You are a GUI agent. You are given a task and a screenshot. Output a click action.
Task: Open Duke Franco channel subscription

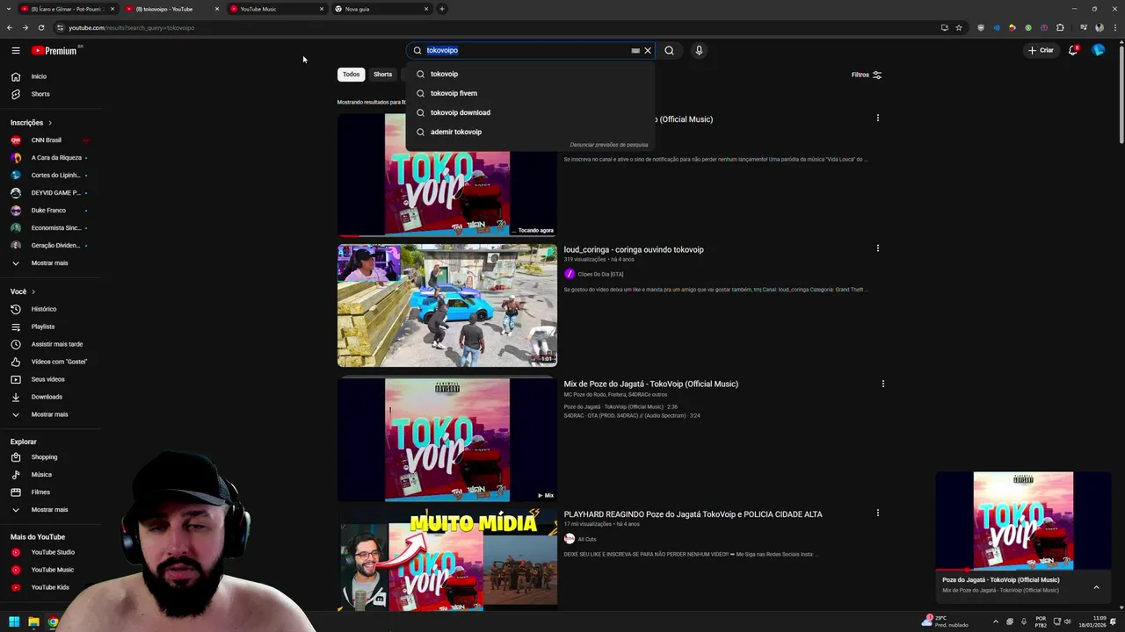(50, 211)
